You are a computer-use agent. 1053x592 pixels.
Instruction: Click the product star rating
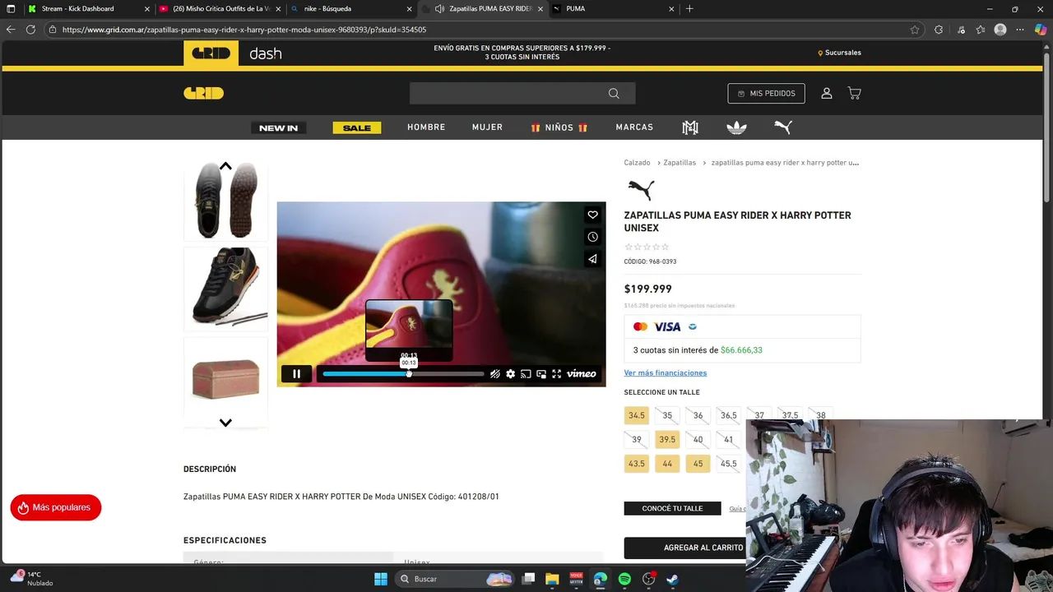pos(647,247)
